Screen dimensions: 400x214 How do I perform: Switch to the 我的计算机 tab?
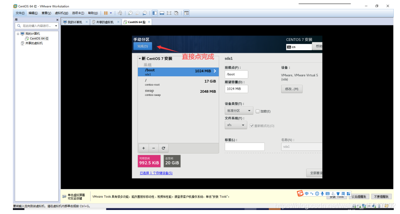click(75, 22)
